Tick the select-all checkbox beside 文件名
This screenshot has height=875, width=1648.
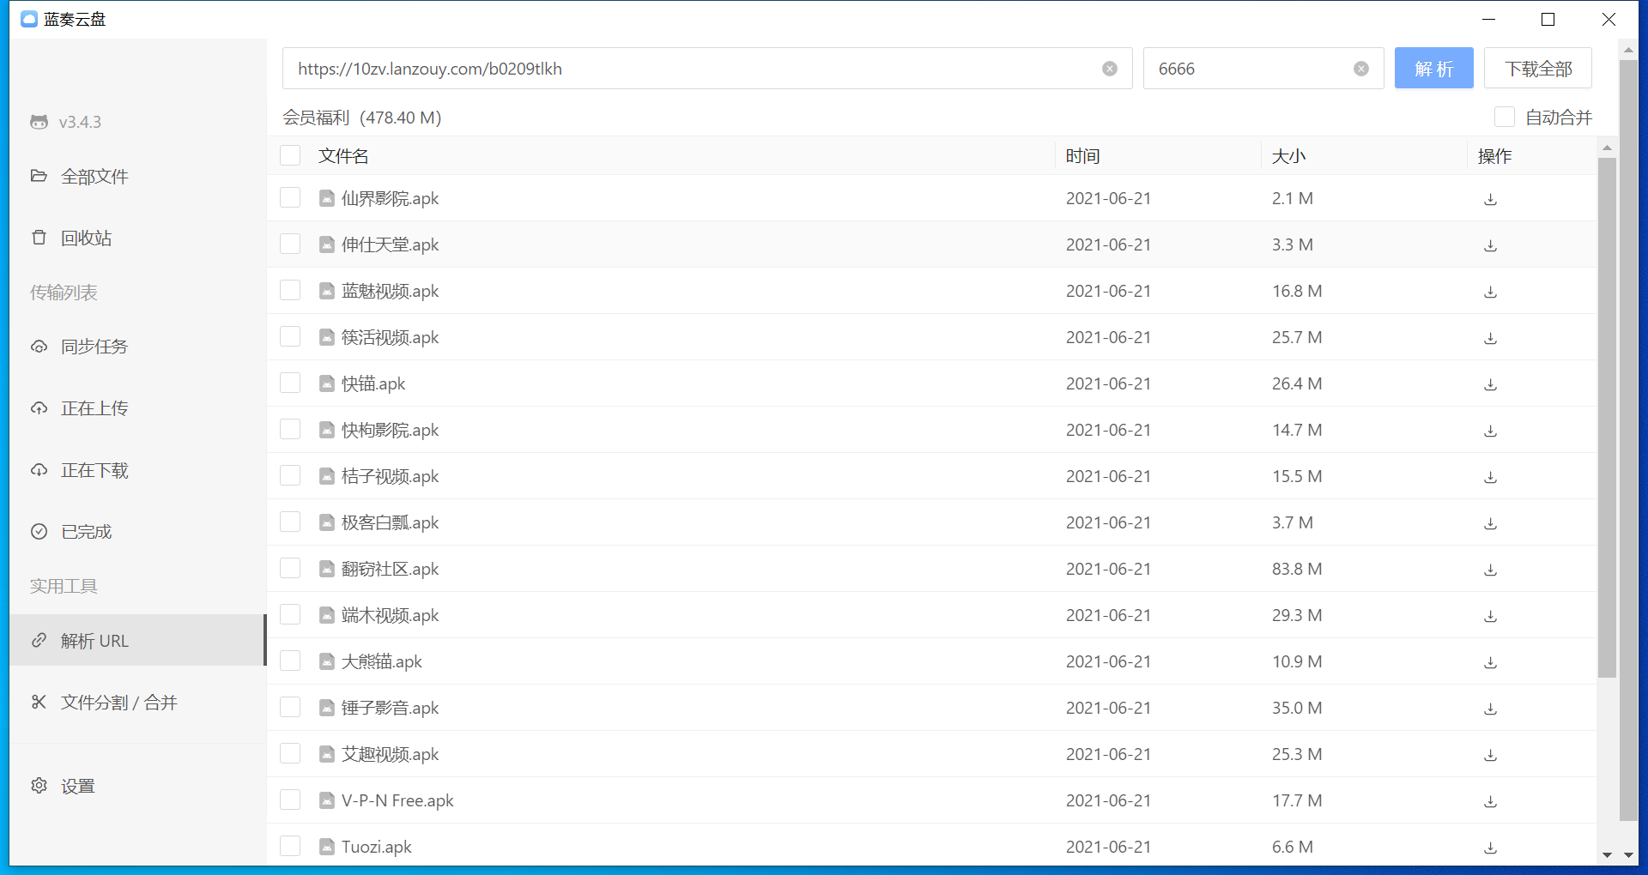pyautogui.click(x=290, y=155)
